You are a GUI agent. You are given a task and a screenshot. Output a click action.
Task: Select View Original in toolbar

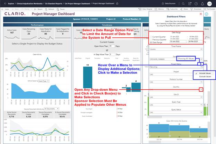pyautogui.click(x=145, y=9)
